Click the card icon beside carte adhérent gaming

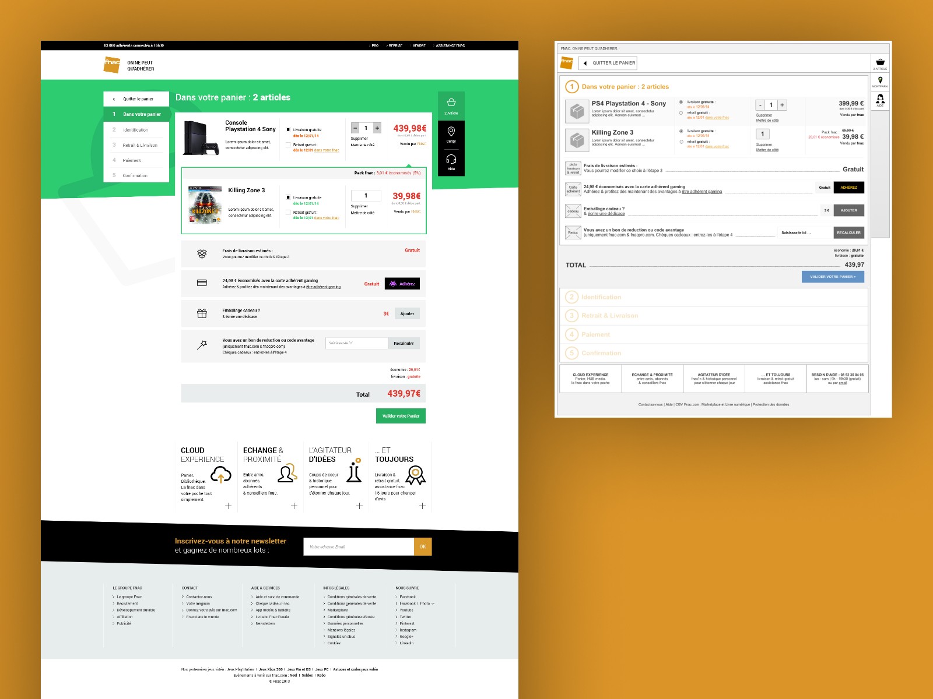click(202, 283)
